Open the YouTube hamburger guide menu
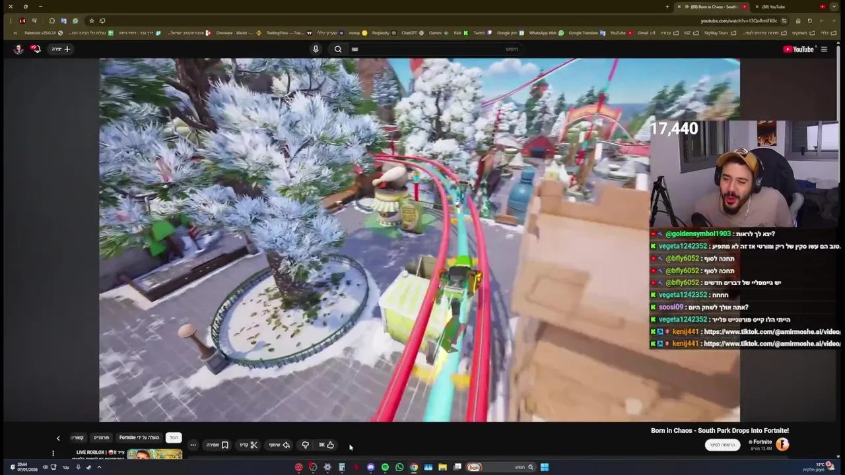The height and width of the screenshot is (475, 845). point(824,49)
